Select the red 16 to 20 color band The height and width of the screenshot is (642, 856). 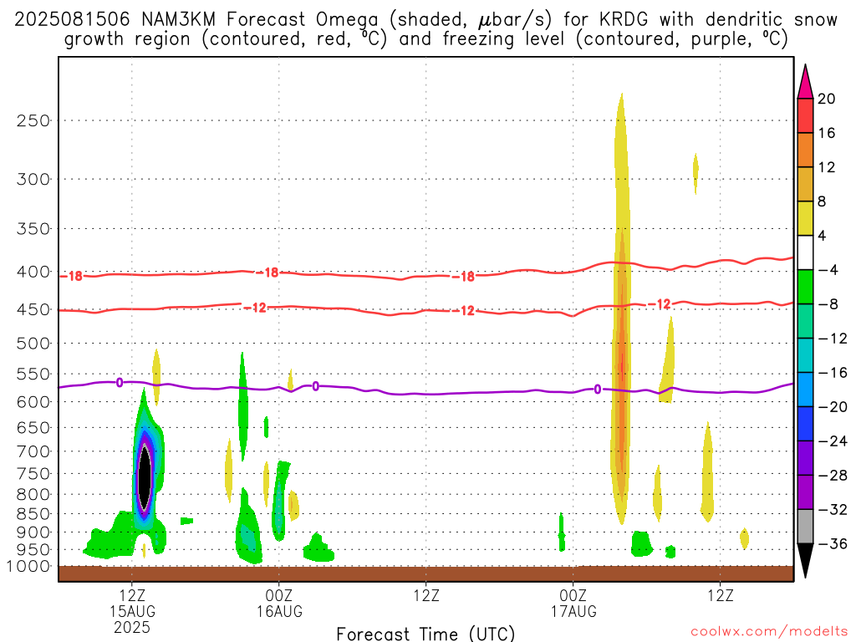coord(805,115)
